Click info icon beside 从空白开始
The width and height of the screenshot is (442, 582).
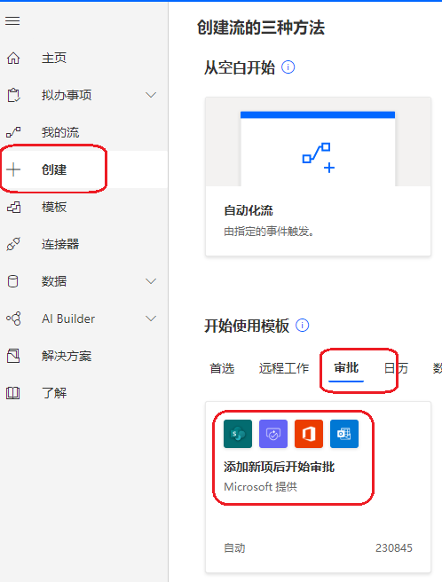288,67
